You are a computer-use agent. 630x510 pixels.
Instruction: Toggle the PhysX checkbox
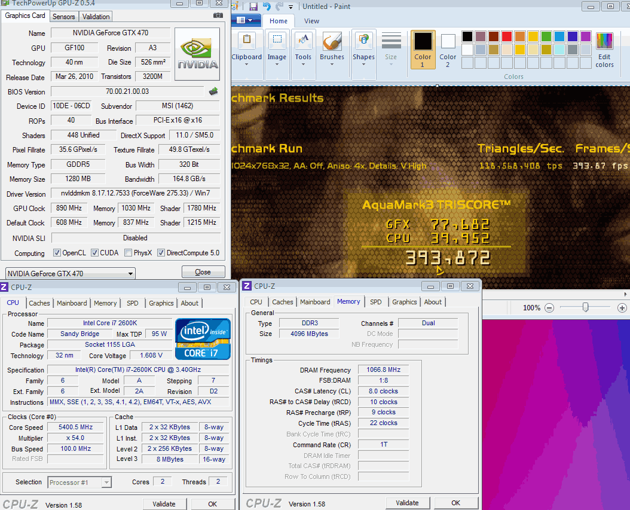pyautogui.click(x=128, y=253)
